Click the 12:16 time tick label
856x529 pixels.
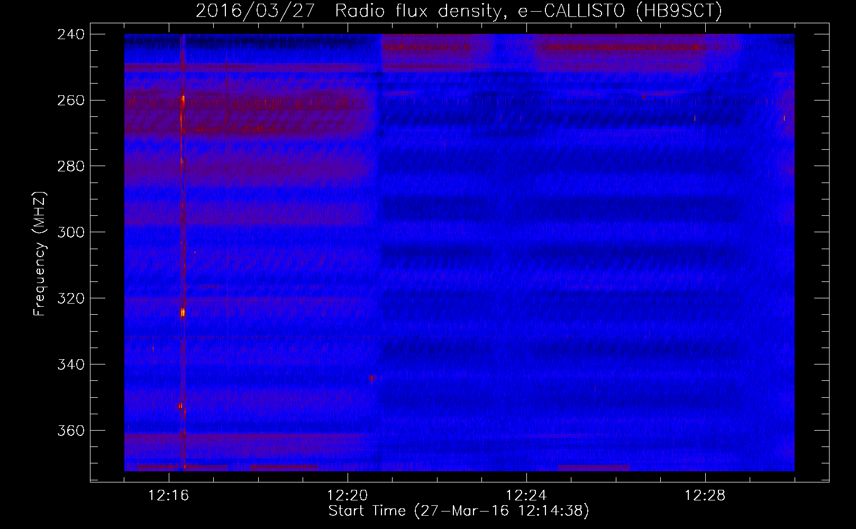(x=169, y=496)
